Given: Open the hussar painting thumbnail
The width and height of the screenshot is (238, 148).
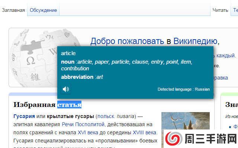Looking at the screenshot, I should [186, 121].
